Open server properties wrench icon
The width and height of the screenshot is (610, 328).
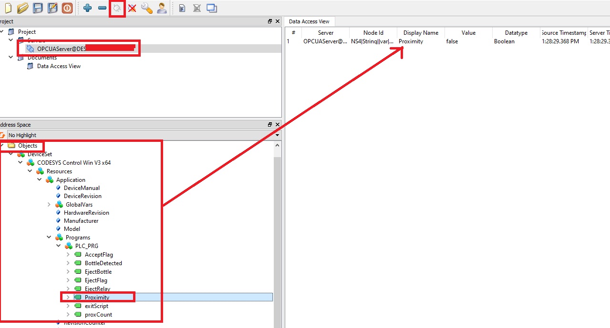point(147,8)
